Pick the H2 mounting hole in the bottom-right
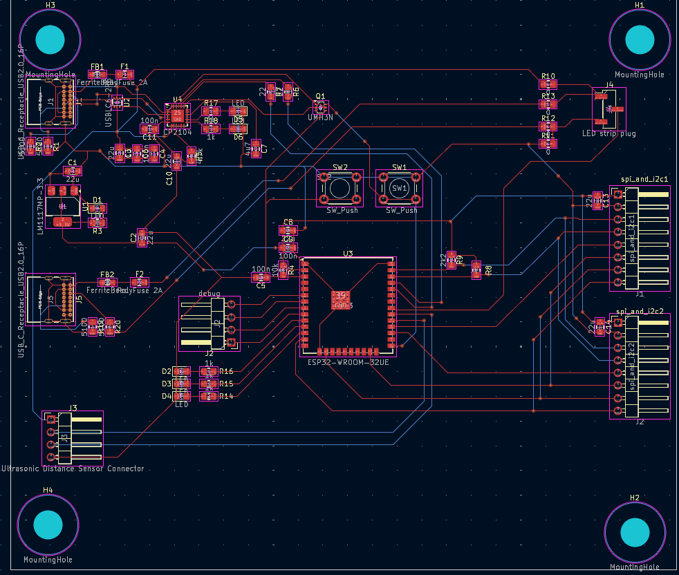 click(x=635, y=531)
